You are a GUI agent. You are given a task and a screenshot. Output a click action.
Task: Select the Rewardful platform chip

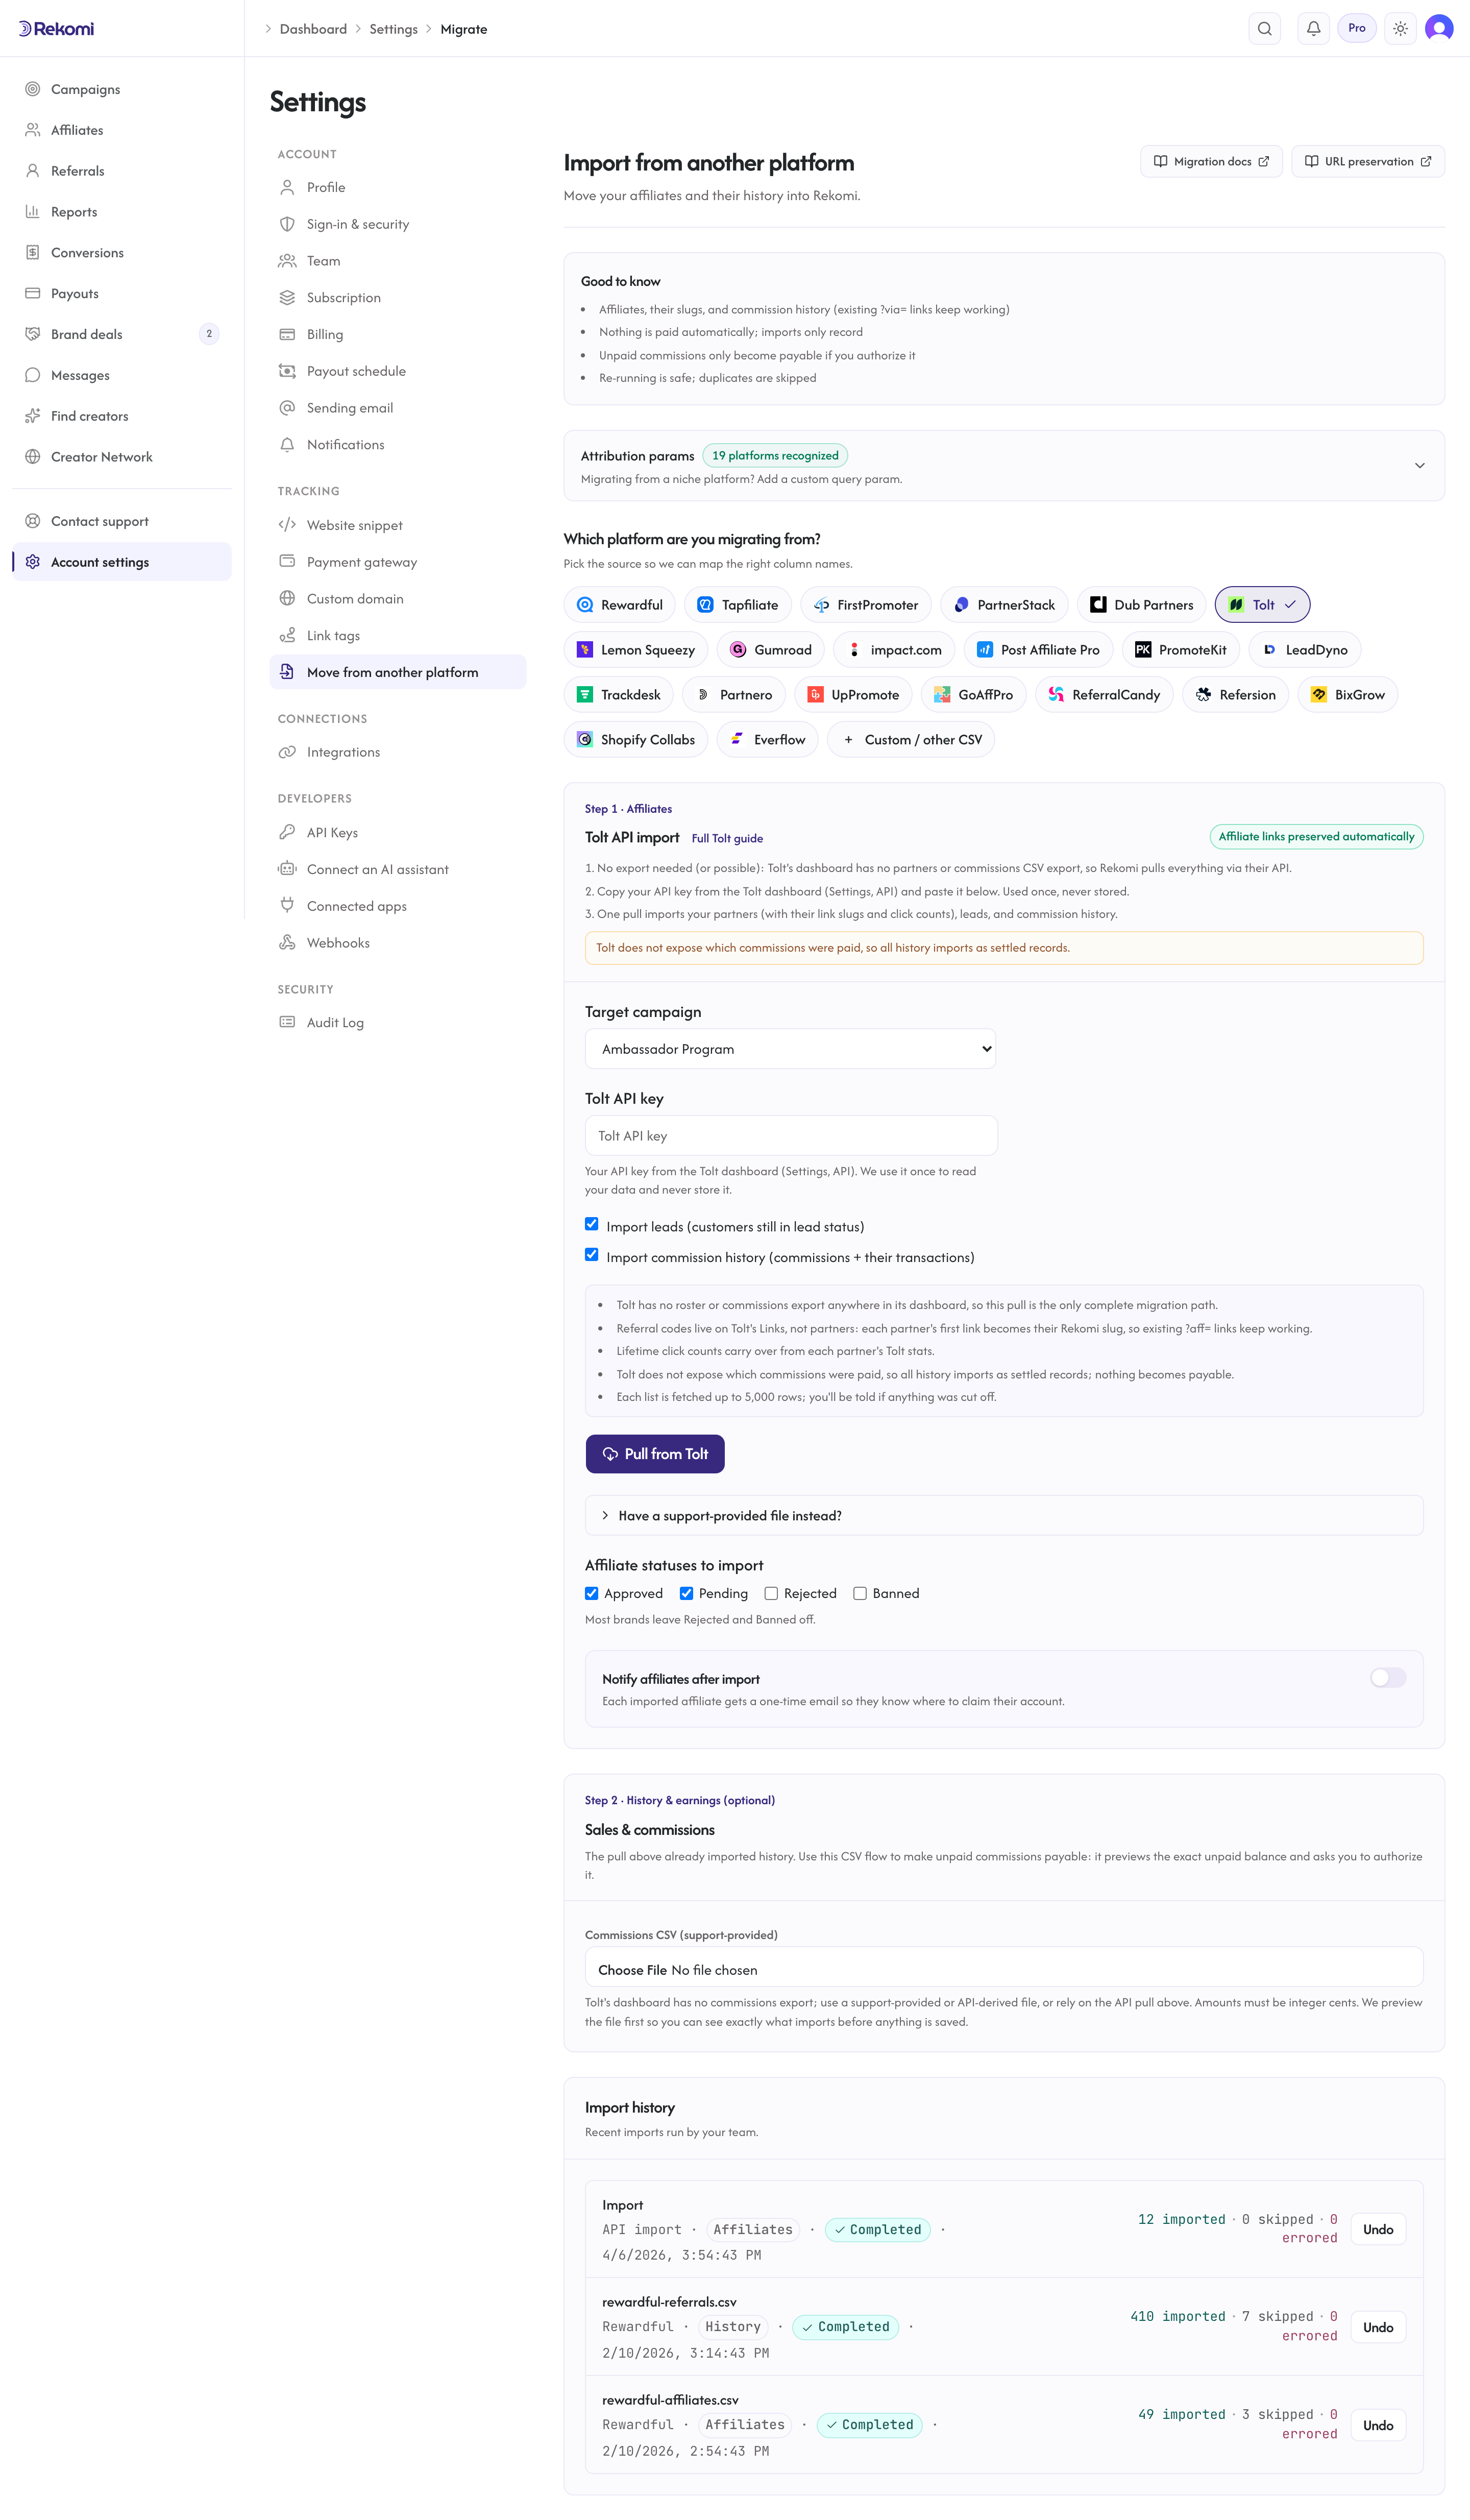[620, 605]
